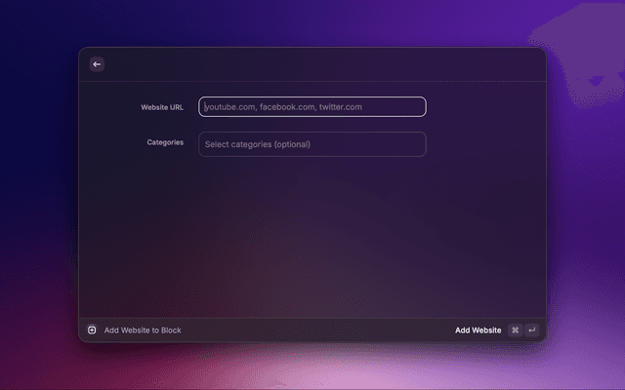Click the Return key symbol icon
Viewport: 625px width, 390px height.
[x=531, y=331]
